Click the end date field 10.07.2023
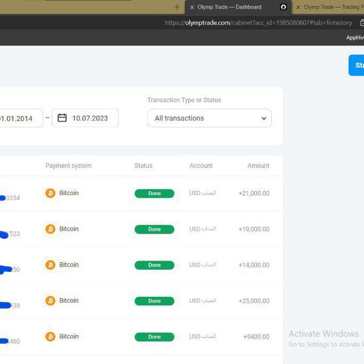364x364 pixels. (x=85, y=118)
